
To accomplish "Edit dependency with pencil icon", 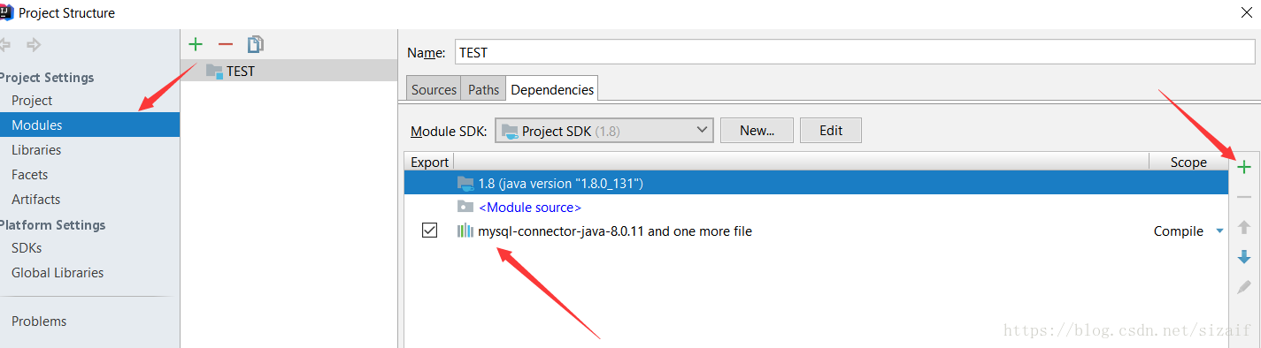I will point(1244,287).
